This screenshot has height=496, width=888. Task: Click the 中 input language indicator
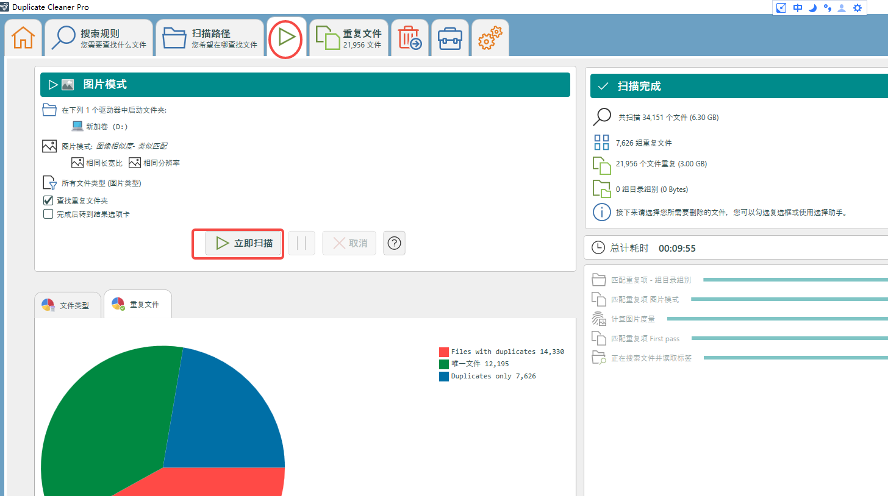pyautogui.click(x=798, y=8)
